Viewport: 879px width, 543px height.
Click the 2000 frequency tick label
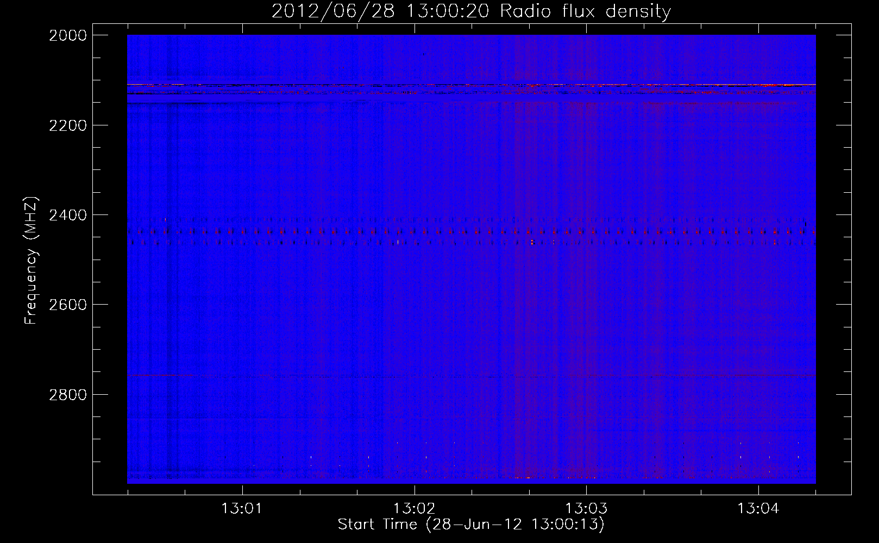click(x=68, y=35)
